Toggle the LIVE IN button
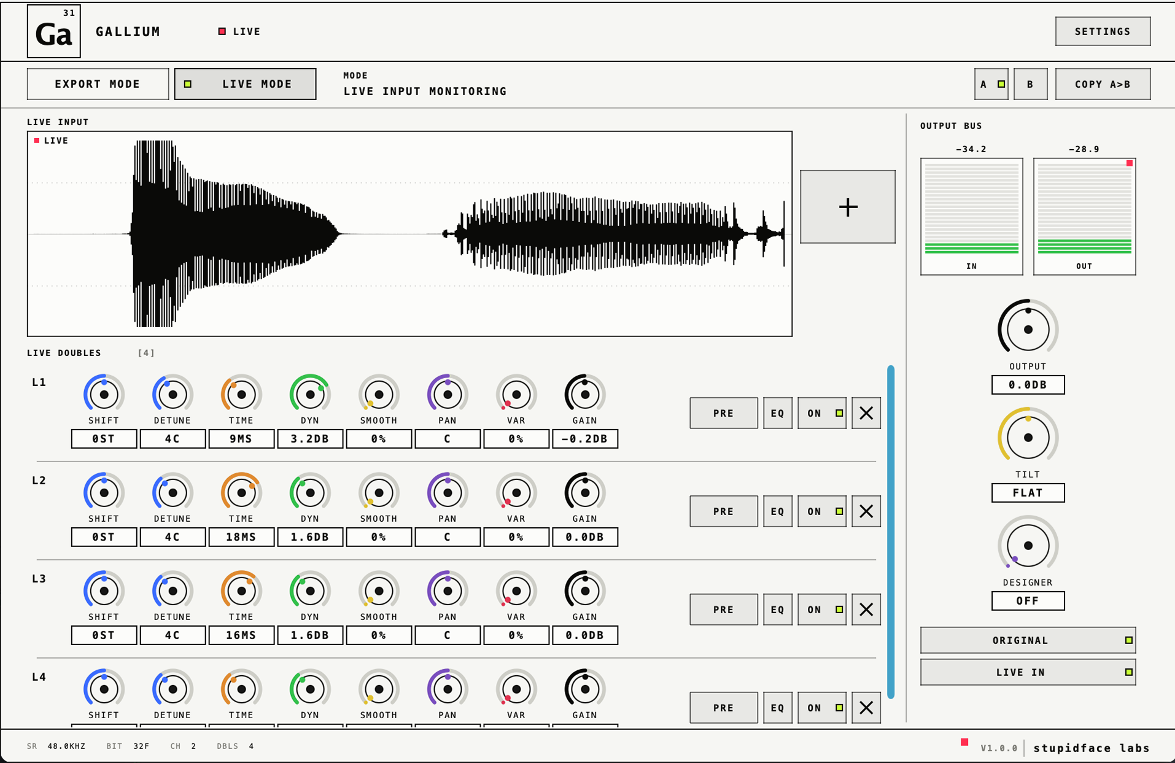 tap(1028, 672)
